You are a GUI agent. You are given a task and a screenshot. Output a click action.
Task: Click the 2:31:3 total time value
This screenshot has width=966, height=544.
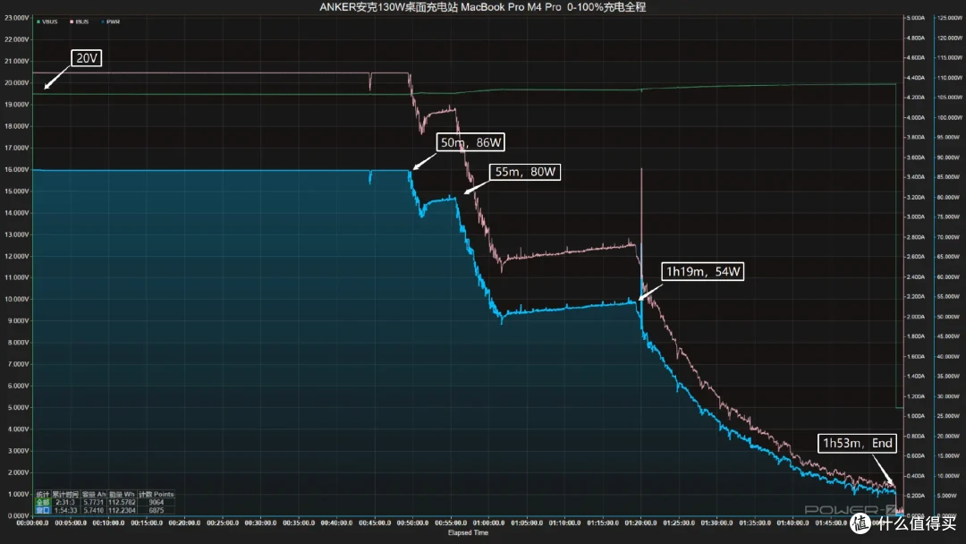click(x=64, y=502)
